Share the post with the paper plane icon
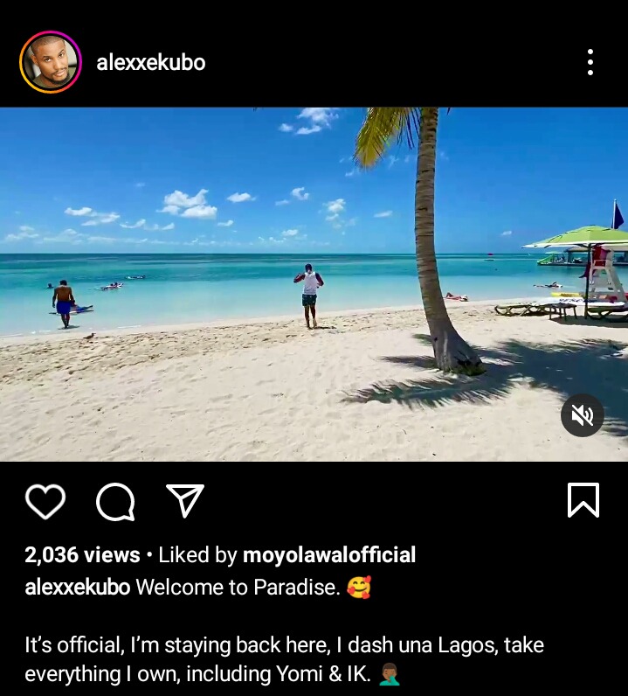The width and height of the screenshot is (628, 696). click(185, 500)
